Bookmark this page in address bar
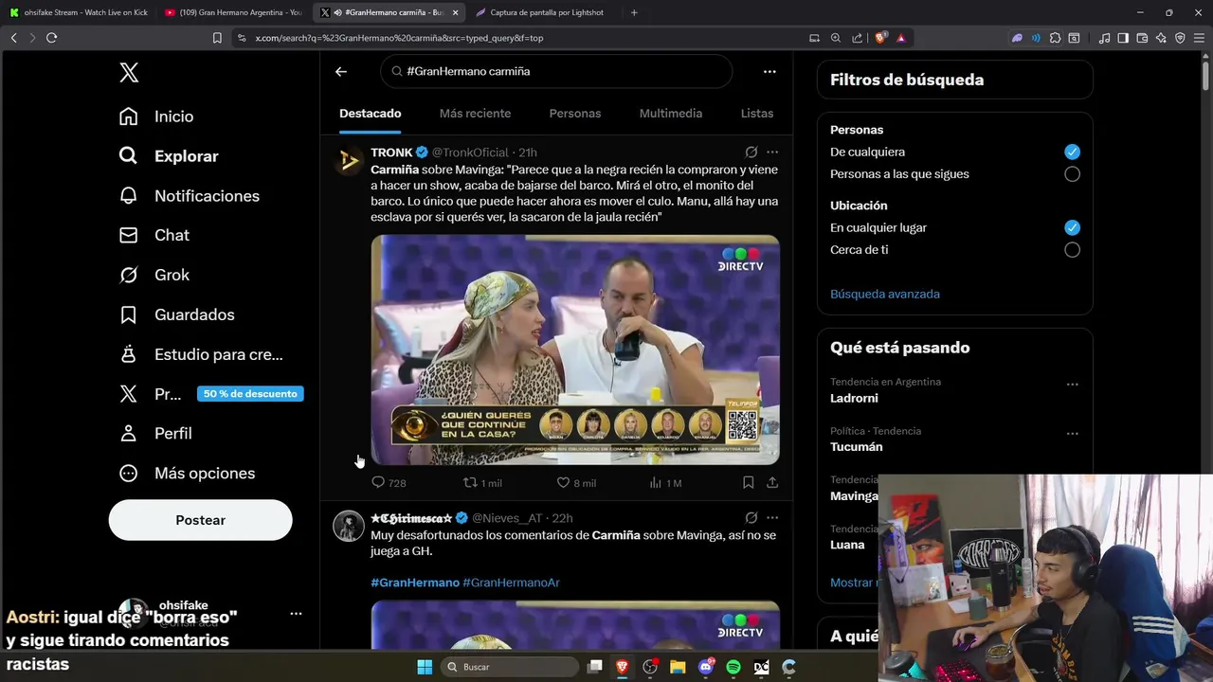Viewport: 1213px width, 682px height. (217, 38)
